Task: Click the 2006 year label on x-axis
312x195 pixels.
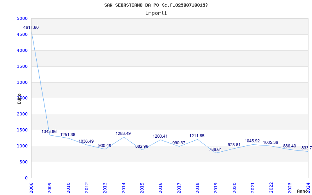Action: tap(32, 188)
